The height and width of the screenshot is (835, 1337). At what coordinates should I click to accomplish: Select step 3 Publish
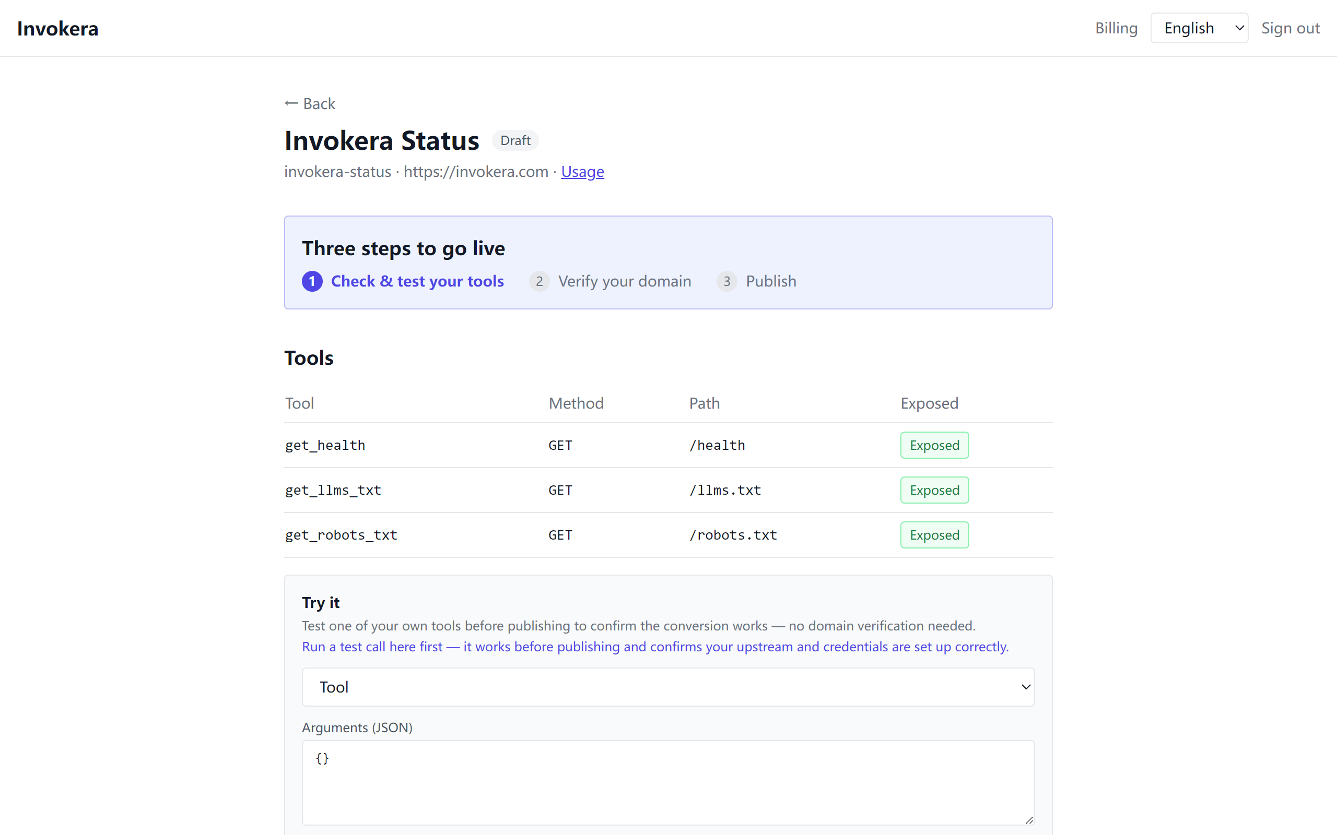756,281
